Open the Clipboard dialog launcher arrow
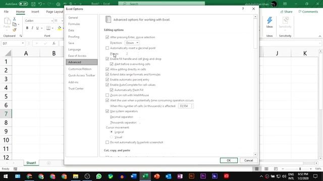Screen dimensions: 323x181 [x=21, y=36]
